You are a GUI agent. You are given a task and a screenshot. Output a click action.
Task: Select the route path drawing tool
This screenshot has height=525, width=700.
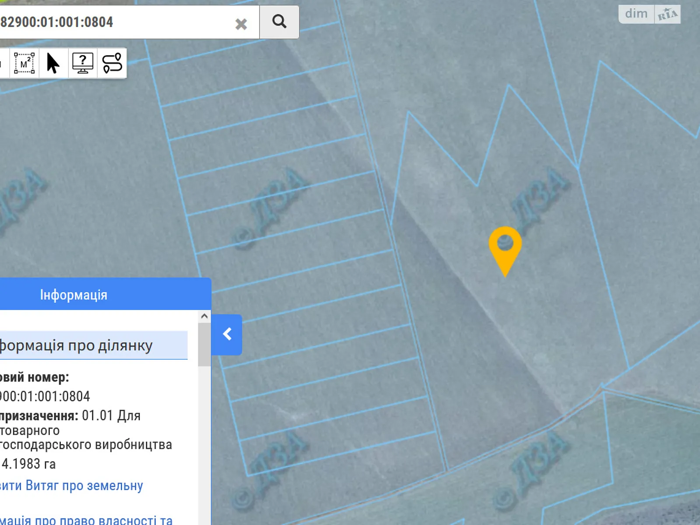coord(112,63)
